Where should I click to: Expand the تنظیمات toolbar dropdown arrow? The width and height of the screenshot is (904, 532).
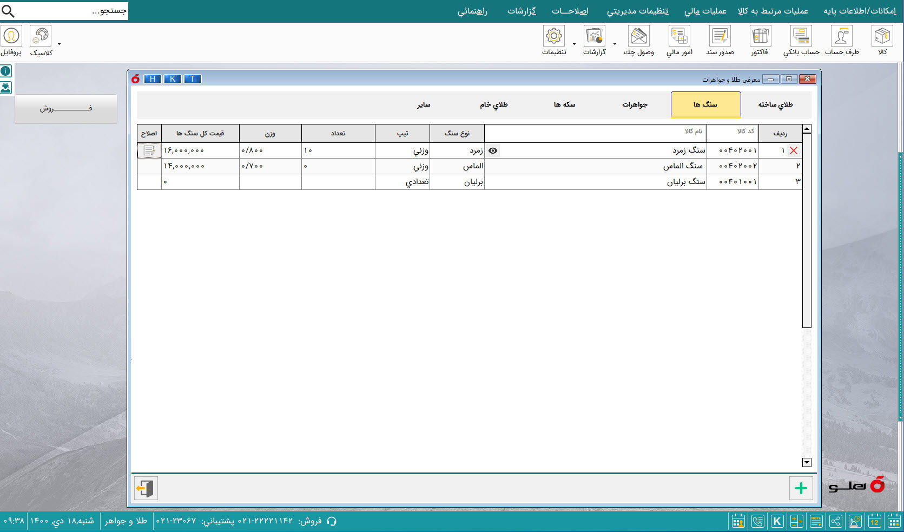point(574,44)
